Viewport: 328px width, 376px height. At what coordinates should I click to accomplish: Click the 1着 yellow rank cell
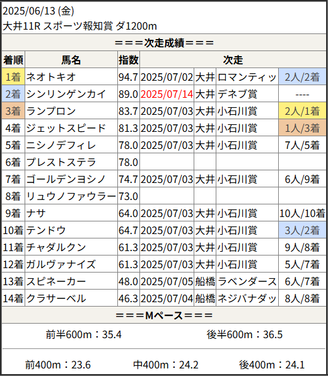[x=13, y=77]
